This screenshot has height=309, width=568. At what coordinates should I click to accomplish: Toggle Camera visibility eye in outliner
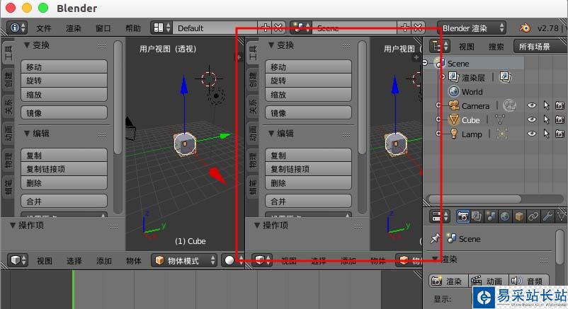pos(531,105)
